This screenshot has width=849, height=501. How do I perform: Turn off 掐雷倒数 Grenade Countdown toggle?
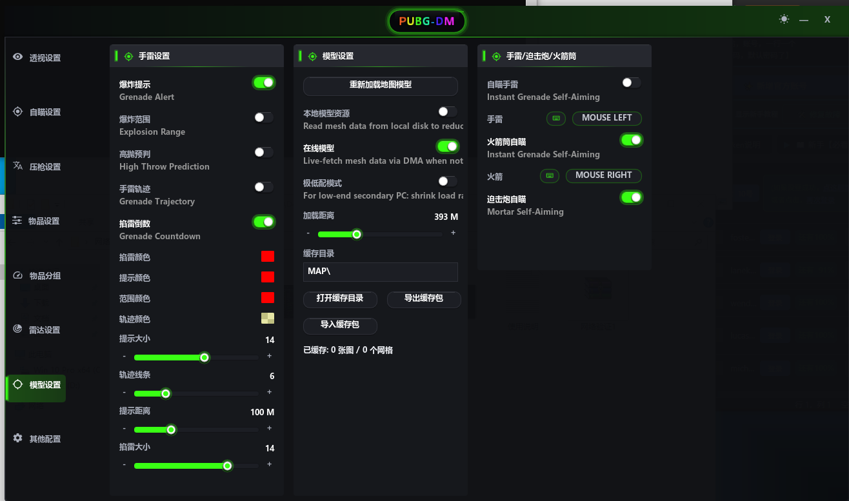coord(264,222)
